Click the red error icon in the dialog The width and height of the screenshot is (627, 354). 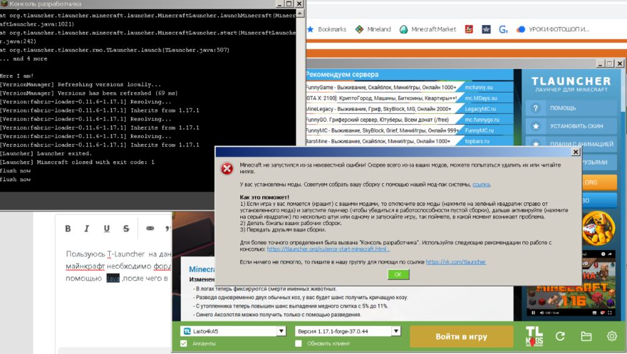tap(227, 169)
